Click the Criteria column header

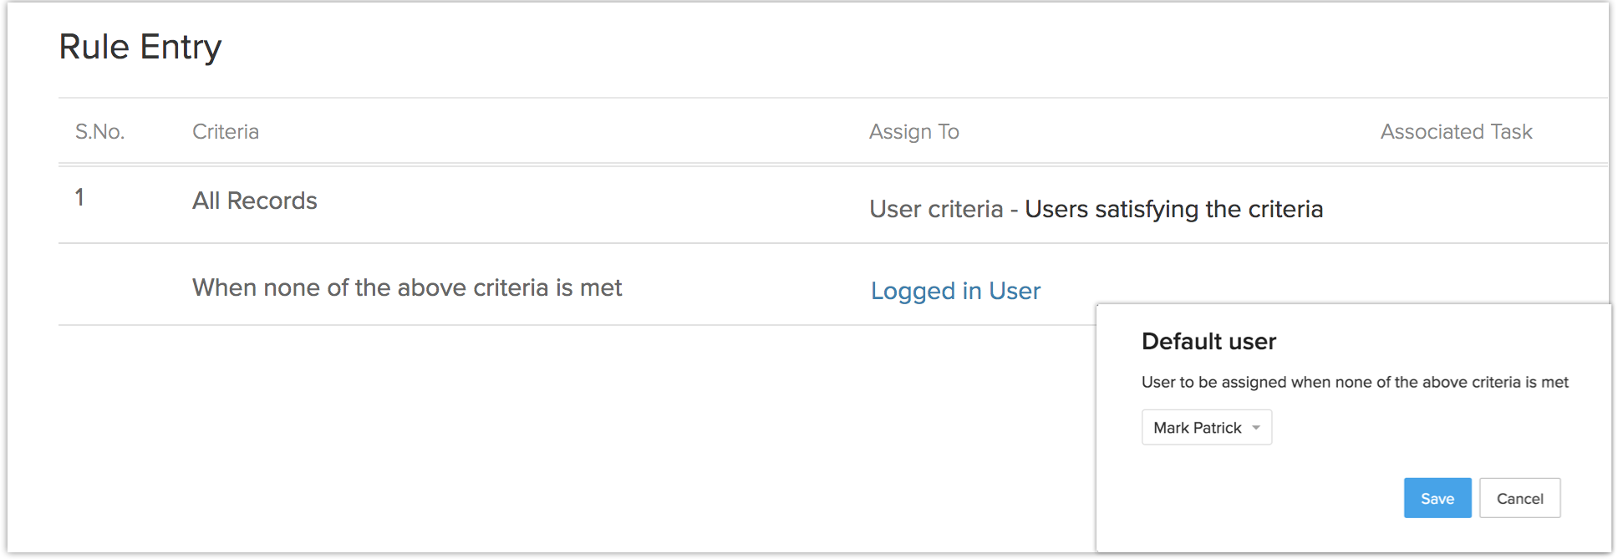point(226,131)
